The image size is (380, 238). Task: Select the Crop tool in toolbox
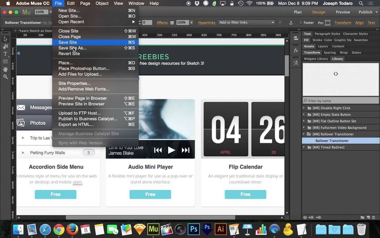pyautogui.click(x=5, y=47)
